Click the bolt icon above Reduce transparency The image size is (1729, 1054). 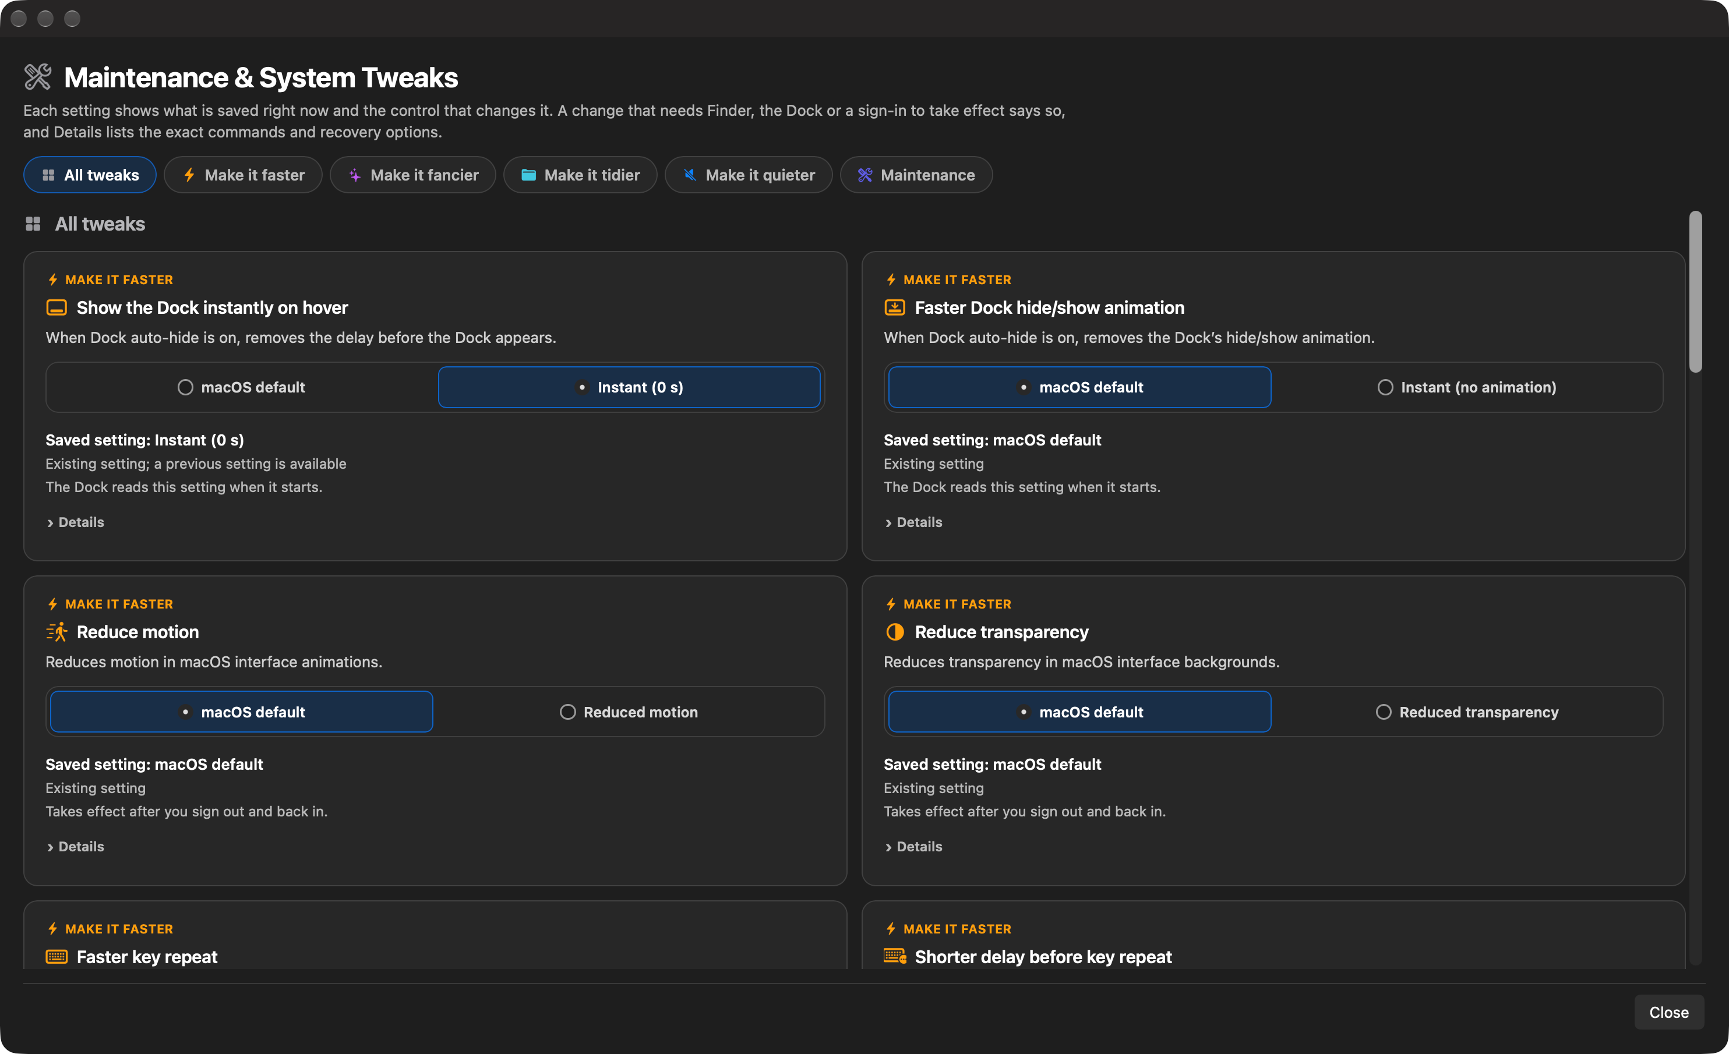(891, 604)
